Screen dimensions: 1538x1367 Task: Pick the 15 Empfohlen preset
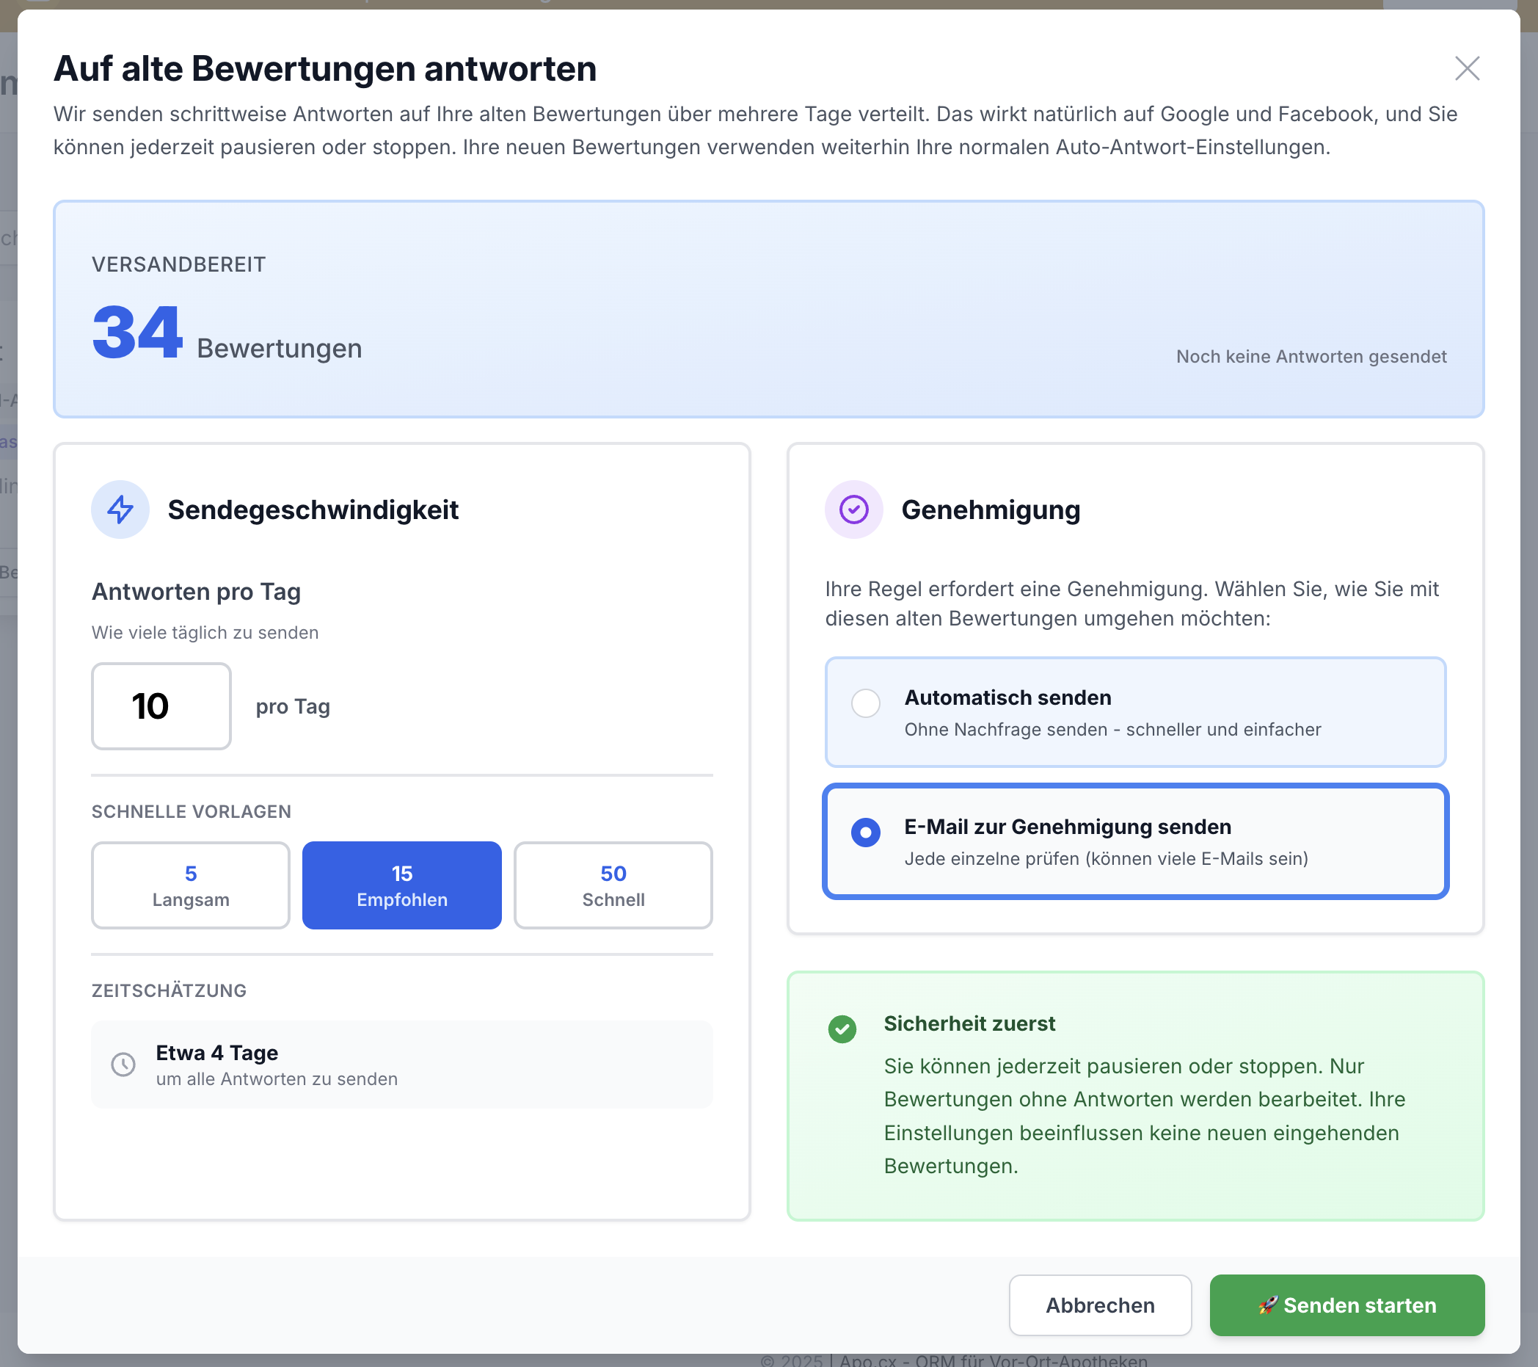coord(402,885)
